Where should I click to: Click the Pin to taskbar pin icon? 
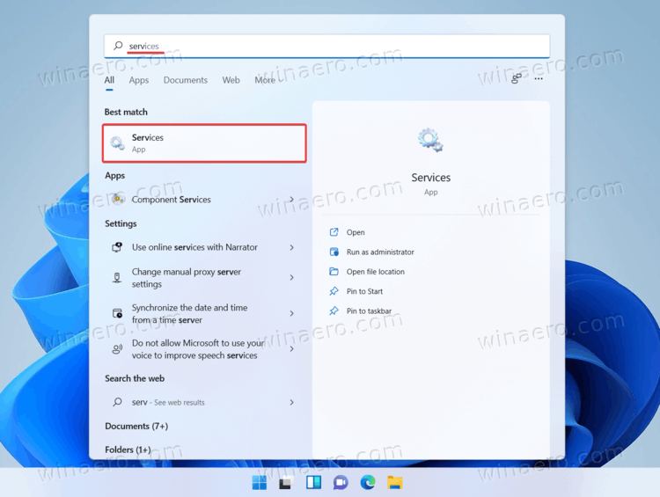(x=334, y=311)
